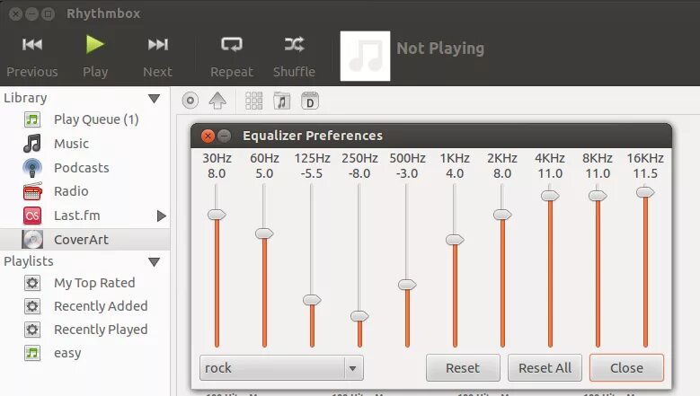Click the Last.fm logo icon
Image resolution: width=700 pixels, height=396 pixels.
(32, 216)
